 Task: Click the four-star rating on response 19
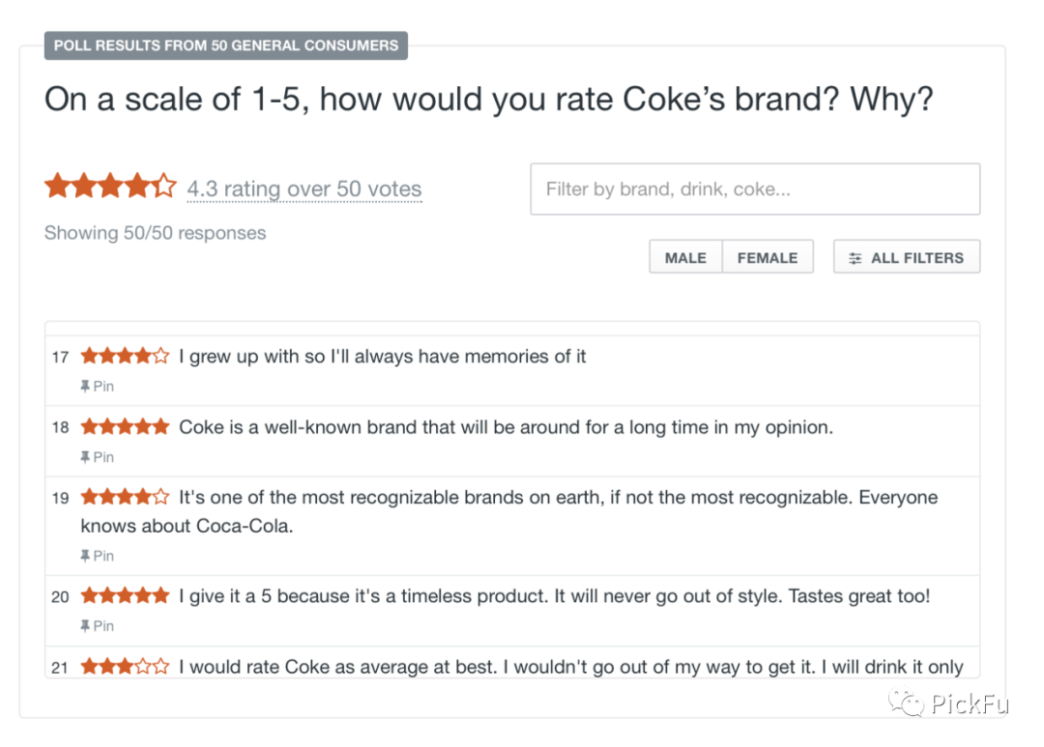(x=125, y=498)
